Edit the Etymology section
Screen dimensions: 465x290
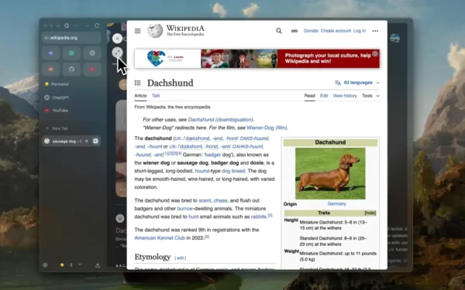(x=180, y=258)
